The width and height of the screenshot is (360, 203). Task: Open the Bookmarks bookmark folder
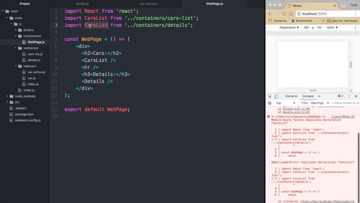coord(301,21)
